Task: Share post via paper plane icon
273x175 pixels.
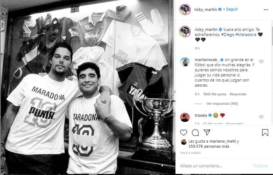Action: 207,132
